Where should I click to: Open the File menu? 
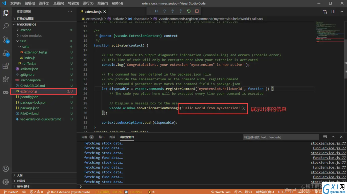tap(16, 3)
